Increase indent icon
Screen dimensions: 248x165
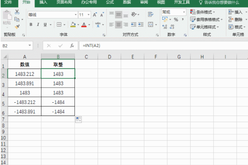click(x=141, y=24)
